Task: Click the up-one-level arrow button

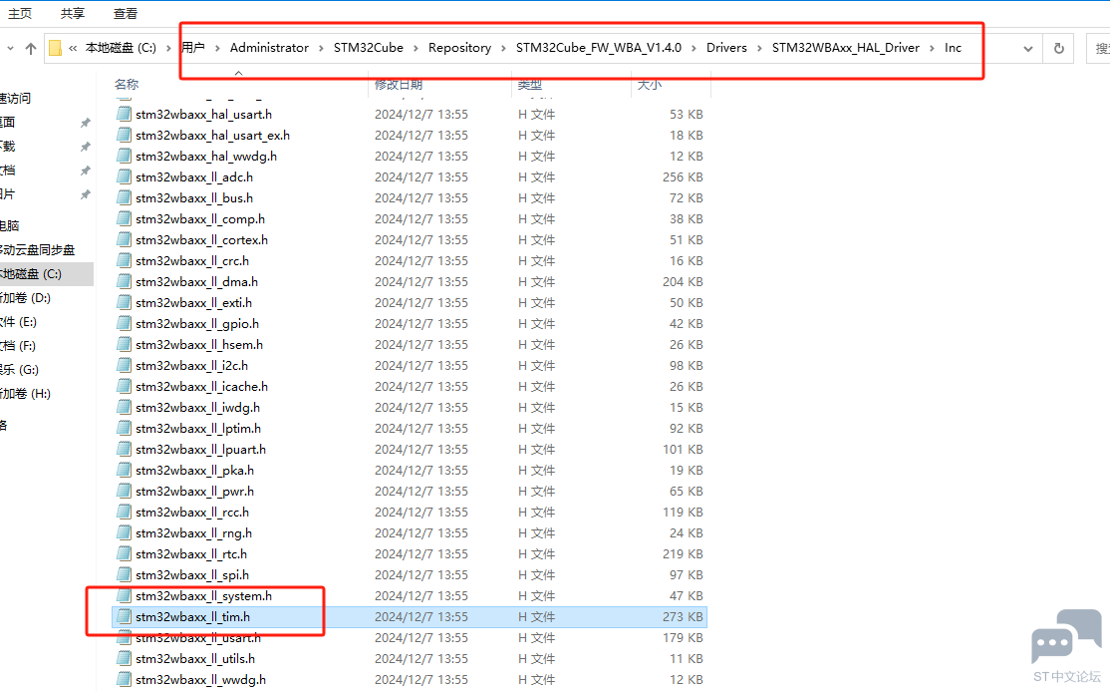Action: [31, 48]
